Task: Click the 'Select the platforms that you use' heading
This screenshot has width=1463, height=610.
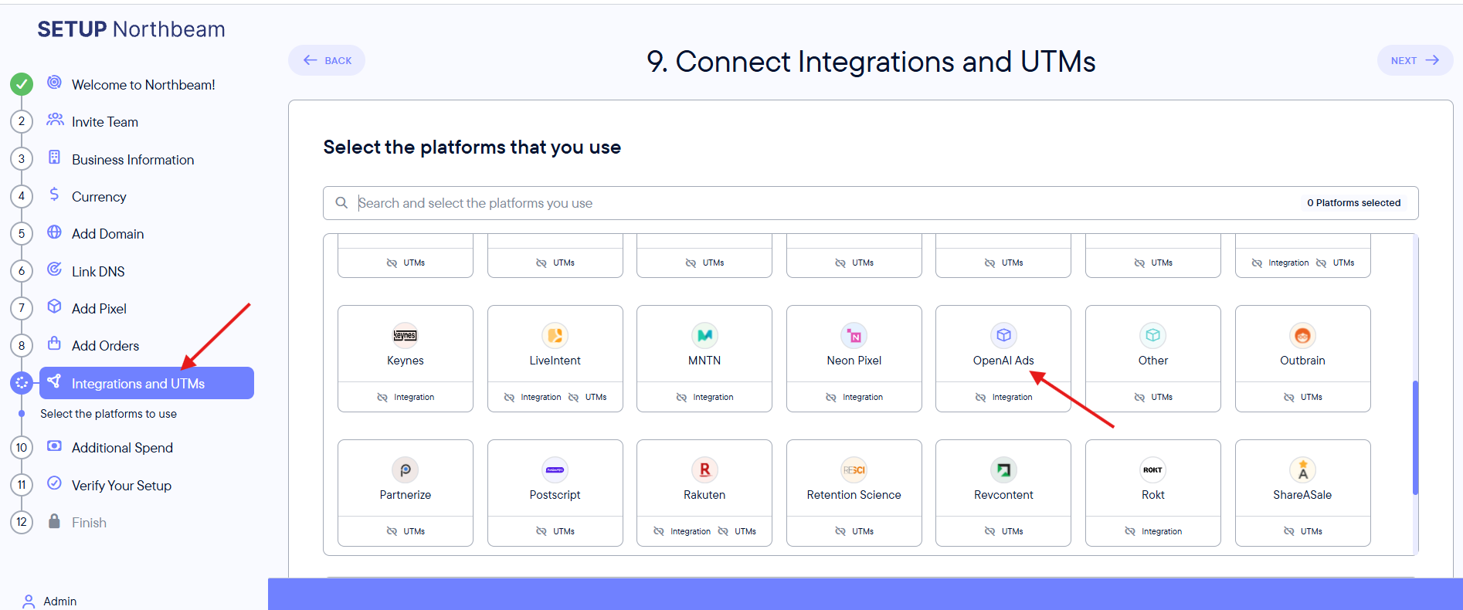Action: (x=472, y=147)
